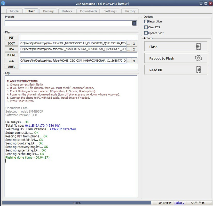Click SM-N950F model in status bar
The height and width of the screenshot is (206, 213).
165,203
